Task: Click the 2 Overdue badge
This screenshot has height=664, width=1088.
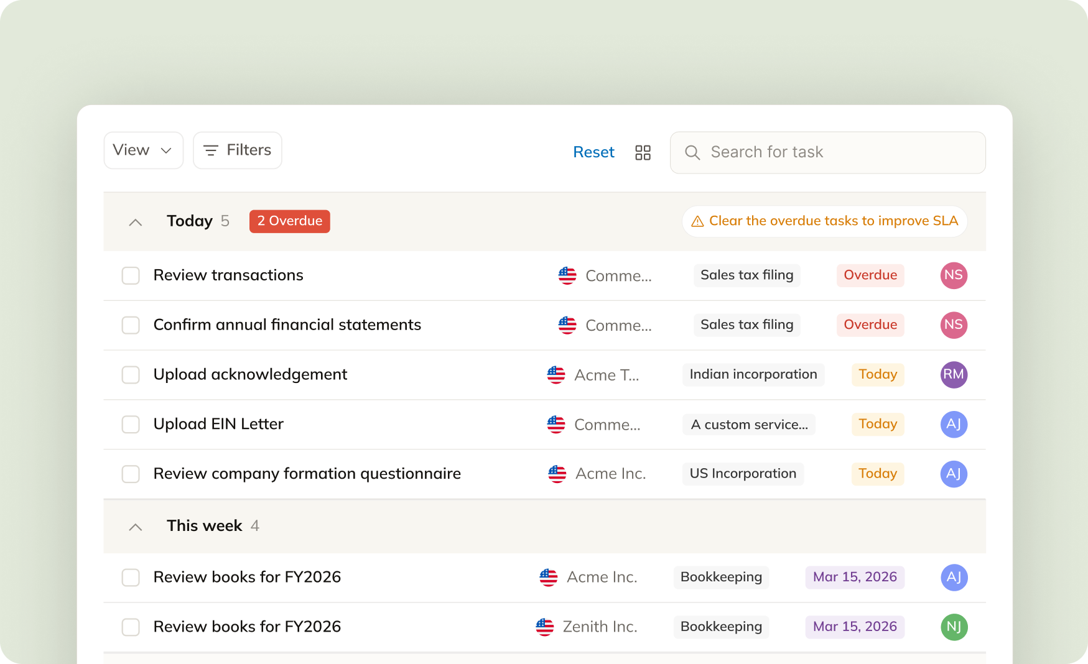Action: tap(290, 221)
